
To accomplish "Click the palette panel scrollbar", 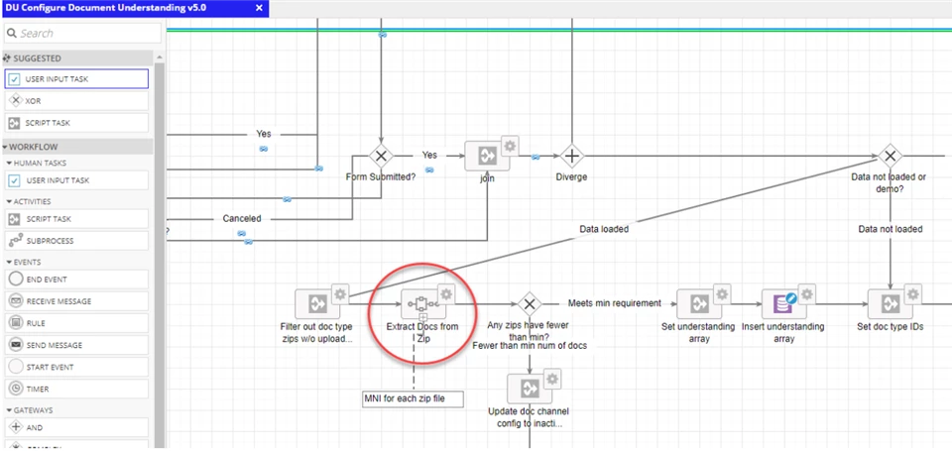I will tap(159, 255).
